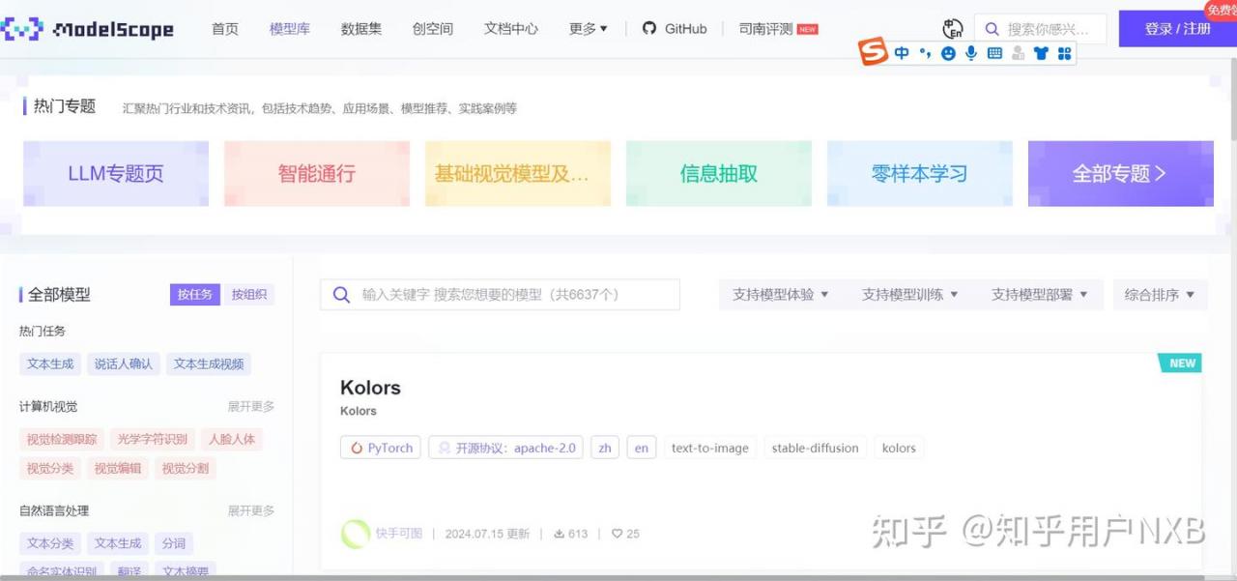Click the zh language tag

tap(605, 448)
